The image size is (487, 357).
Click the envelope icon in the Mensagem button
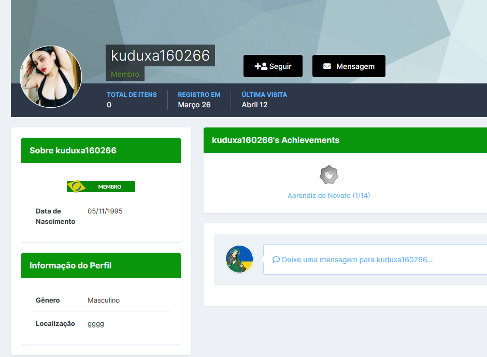pos(327,66)
